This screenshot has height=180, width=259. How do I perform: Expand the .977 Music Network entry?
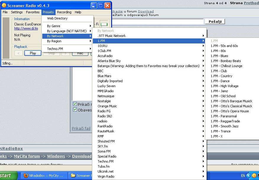point(149,36)
